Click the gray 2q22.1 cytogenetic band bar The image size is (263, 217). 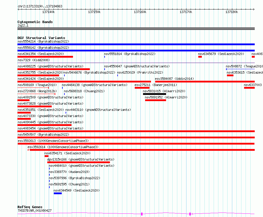[136, 29]
